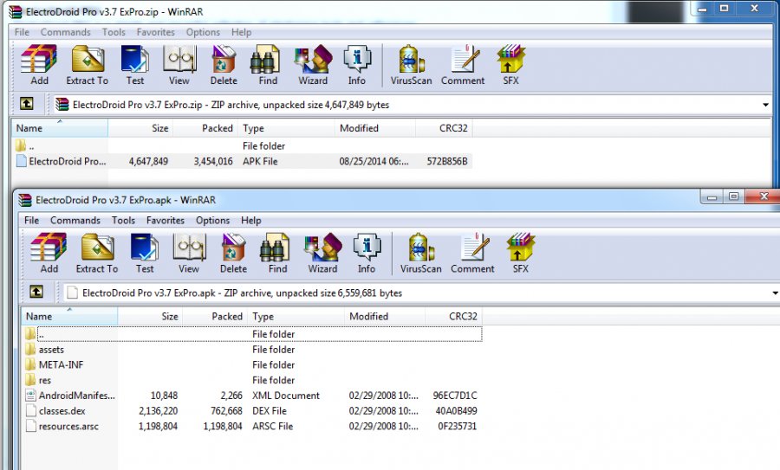Open Tools menu in the ExPro.apk window
This screenshot has width=780, height=470.
[x=123, y=220]
